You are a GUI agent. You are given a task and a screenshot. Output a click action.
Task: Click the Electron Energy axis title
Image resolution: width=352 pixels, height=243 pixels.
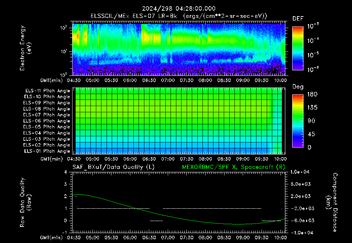coord(25,48)
